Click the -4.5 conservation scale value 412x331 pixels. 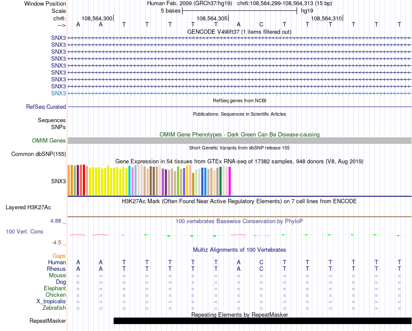(56, 243)
